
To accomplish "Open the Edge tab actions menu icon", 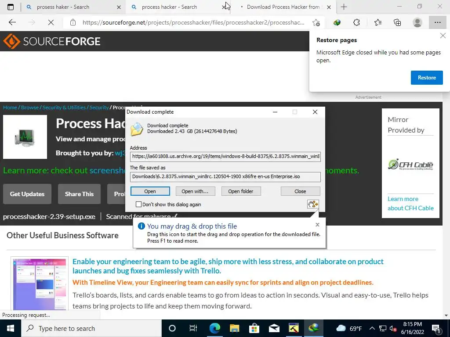I will click(x=11, y=7).
